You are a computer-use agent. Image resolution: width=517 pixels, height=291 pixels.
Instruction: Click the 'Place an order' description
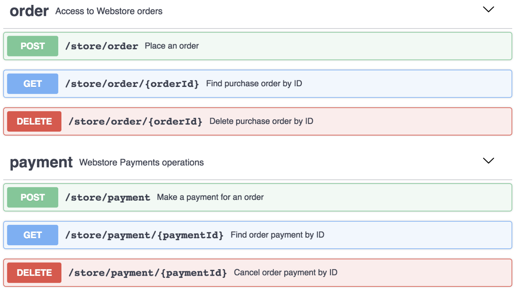[172, 46]
